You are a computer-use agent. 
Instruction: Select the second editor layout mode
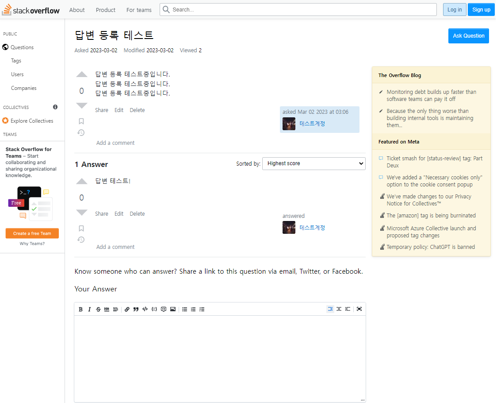339,309
